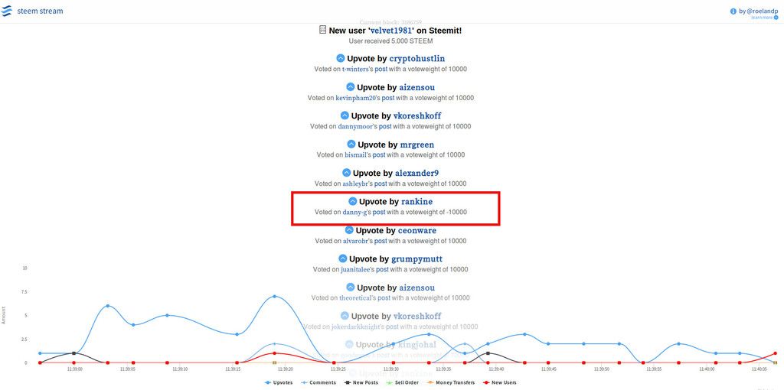Toggle the Upvotes series in the legend
Screen dimensions: 784x390
coord(281,382)
